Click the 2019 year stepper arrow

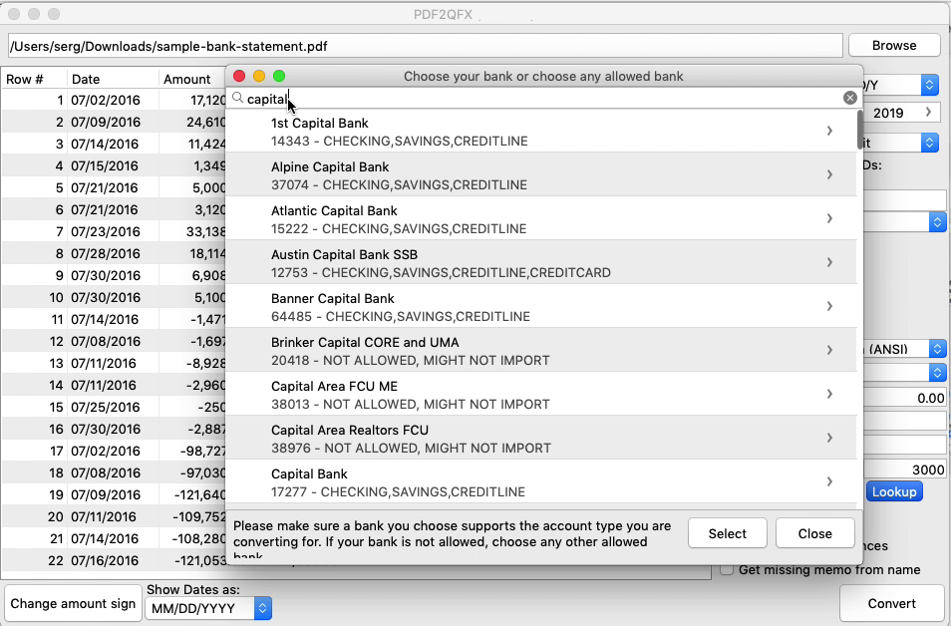click(x=928, y=113)
